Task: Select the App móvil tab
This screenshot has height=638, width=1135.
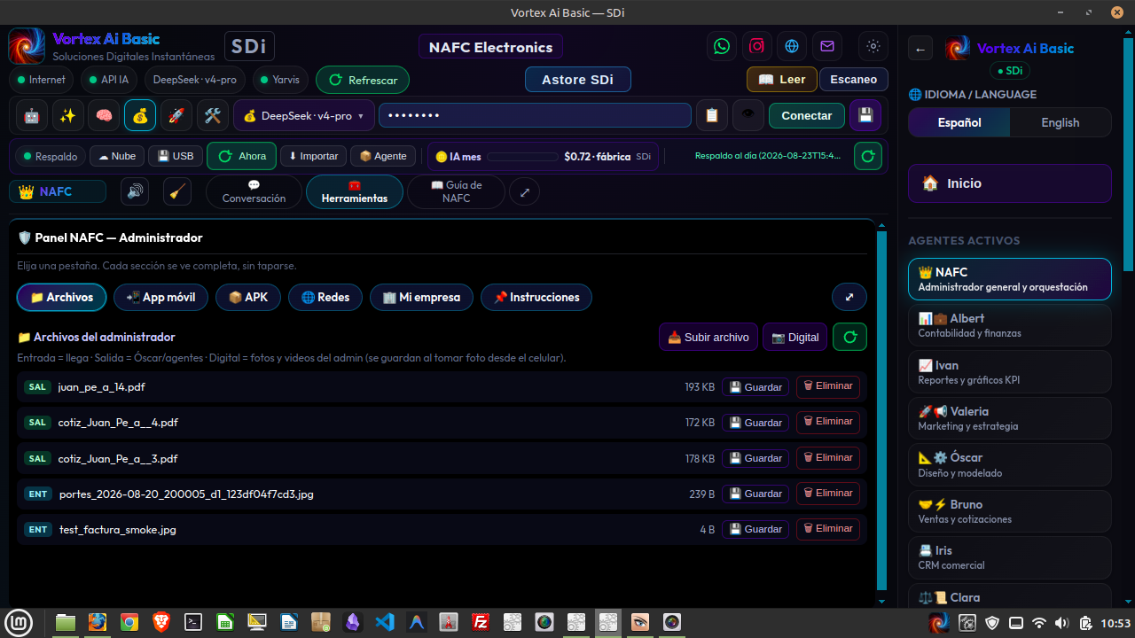Action: coord(160,297)
